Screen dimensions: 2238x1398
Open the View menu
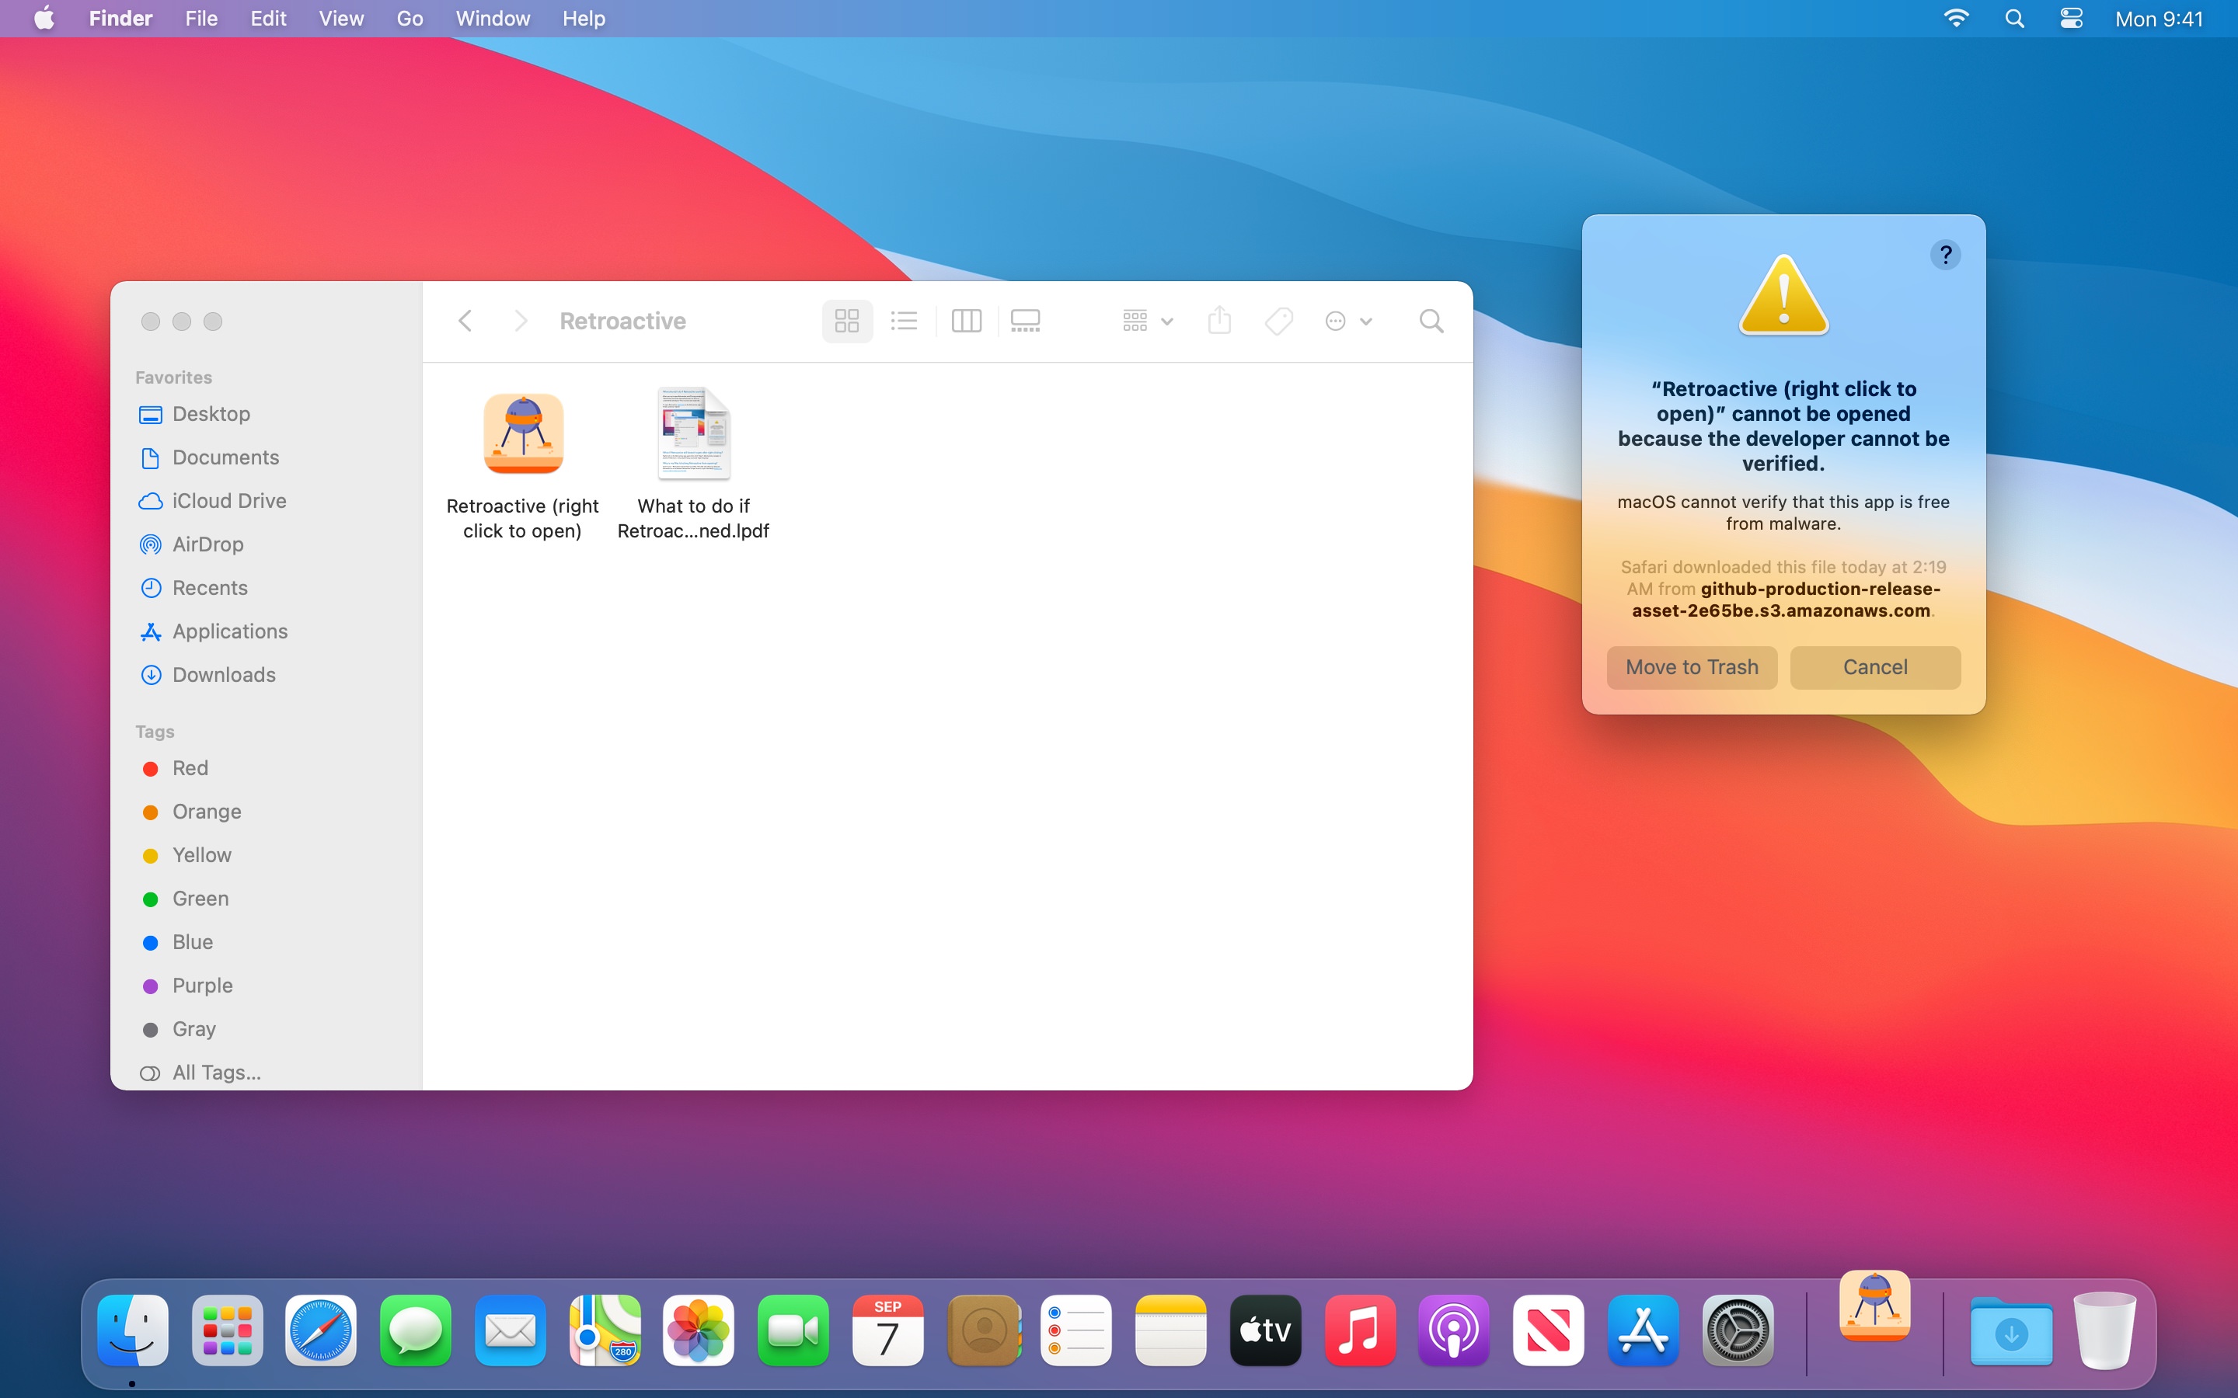click(340, 19)
